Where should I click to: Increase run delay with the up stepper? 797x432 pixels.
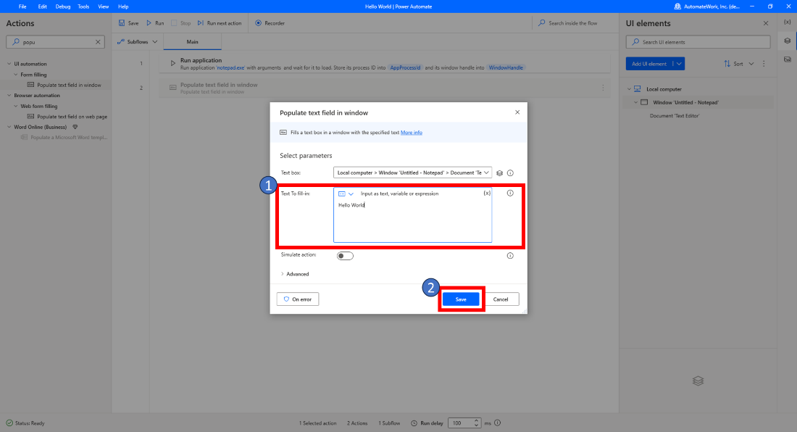click(x=476, y=420)
